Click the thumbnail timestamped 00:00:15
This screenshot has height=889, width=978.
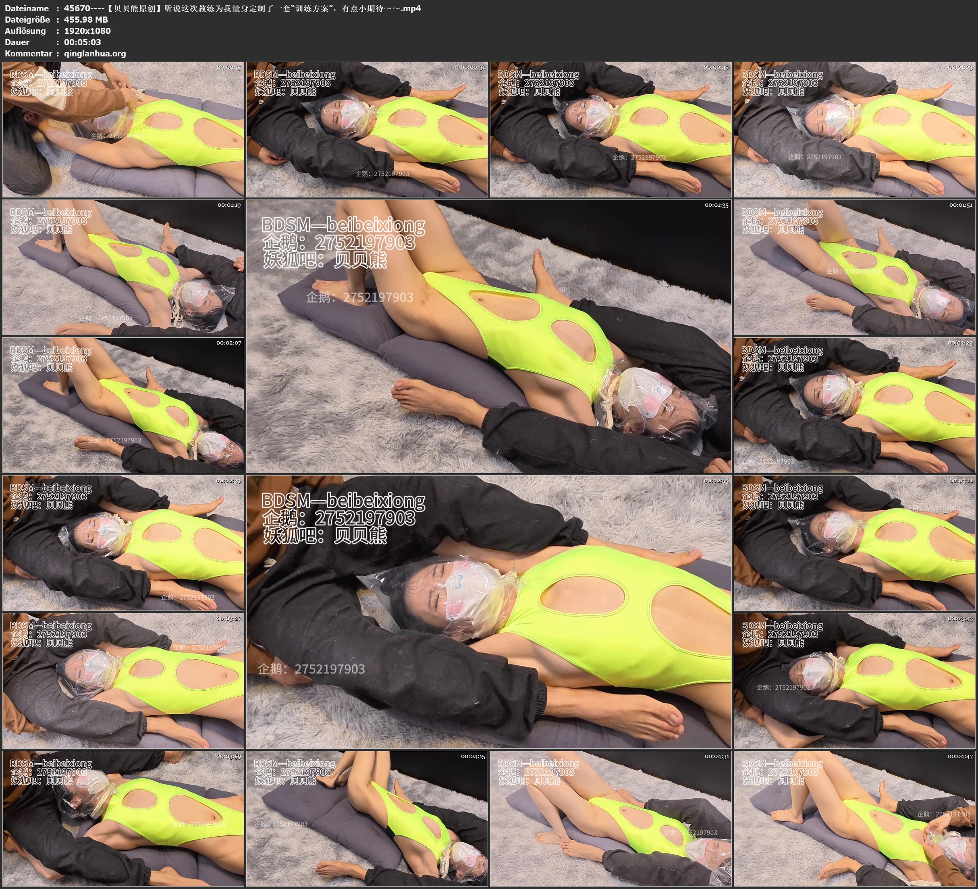coord(123,129)
